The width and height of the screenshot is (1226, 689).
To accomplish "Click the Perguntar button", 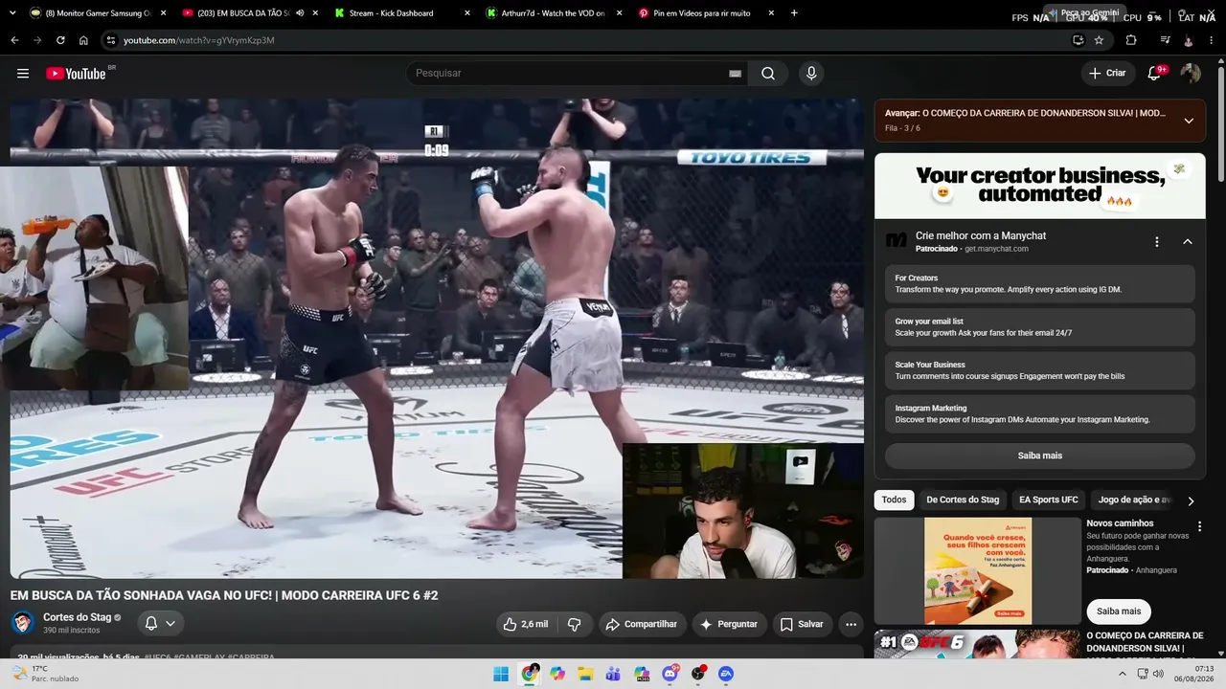I will [729, 624].
